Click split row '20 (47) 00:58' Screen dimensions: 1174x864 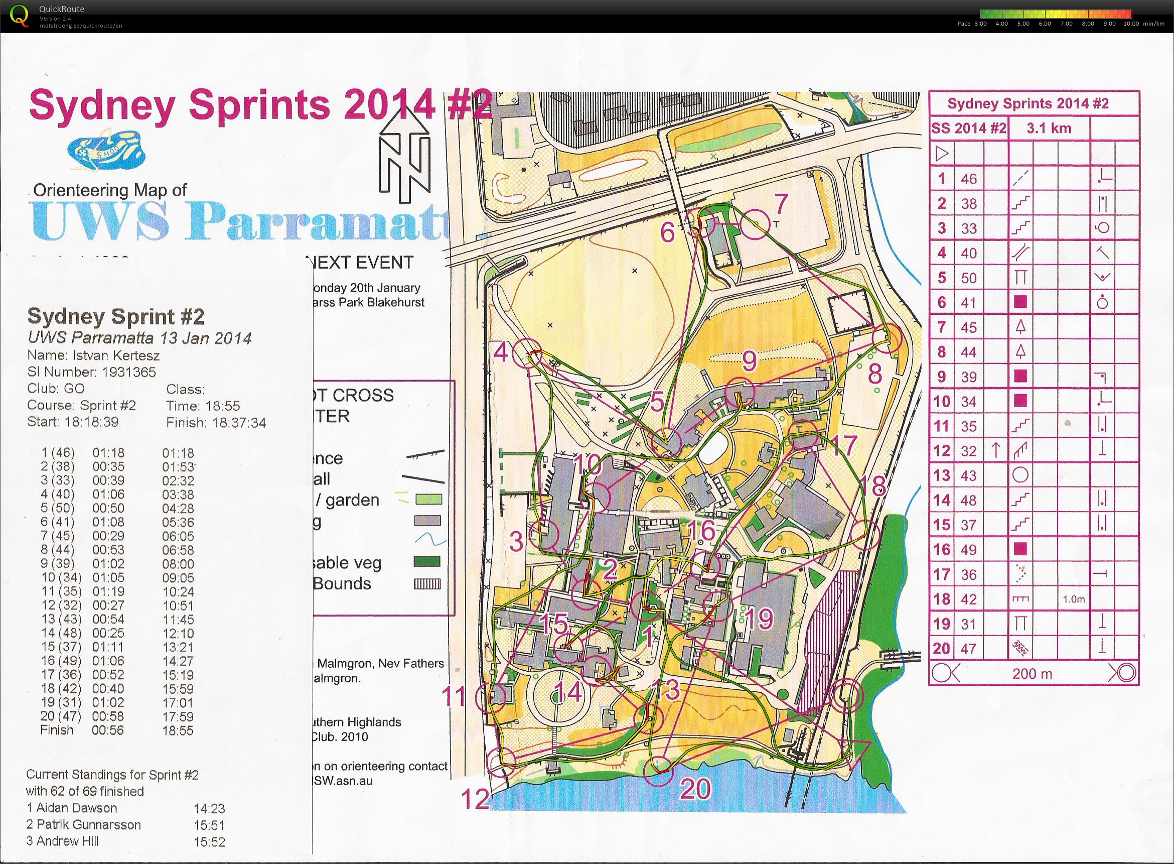(117, 716)
